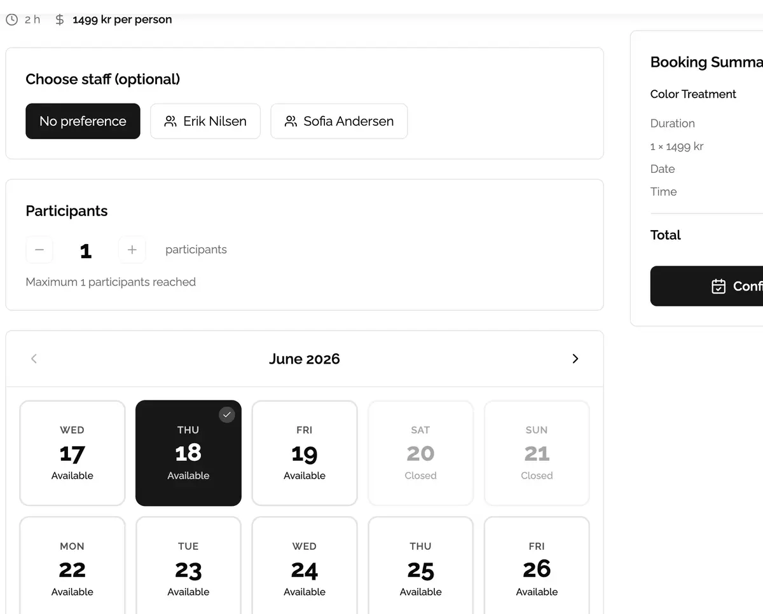Click the June 2026 month heading
The image size is (763, 614).
[305, 358]
